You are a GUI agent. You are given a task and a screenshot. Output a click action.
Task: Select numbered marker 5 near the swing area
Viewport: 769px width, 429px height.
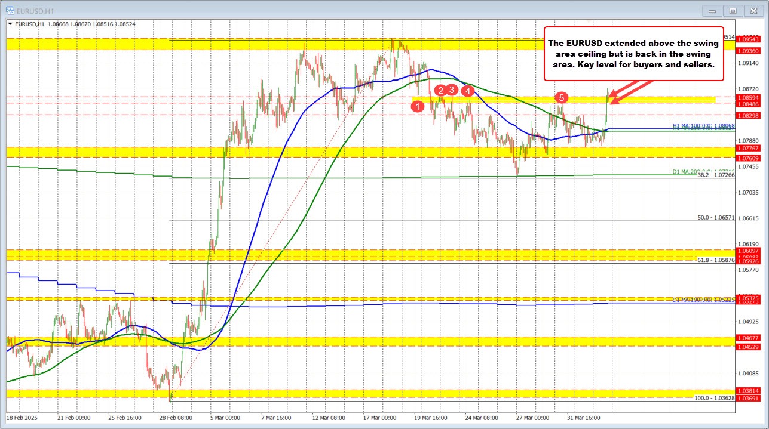tap(562, 97)
